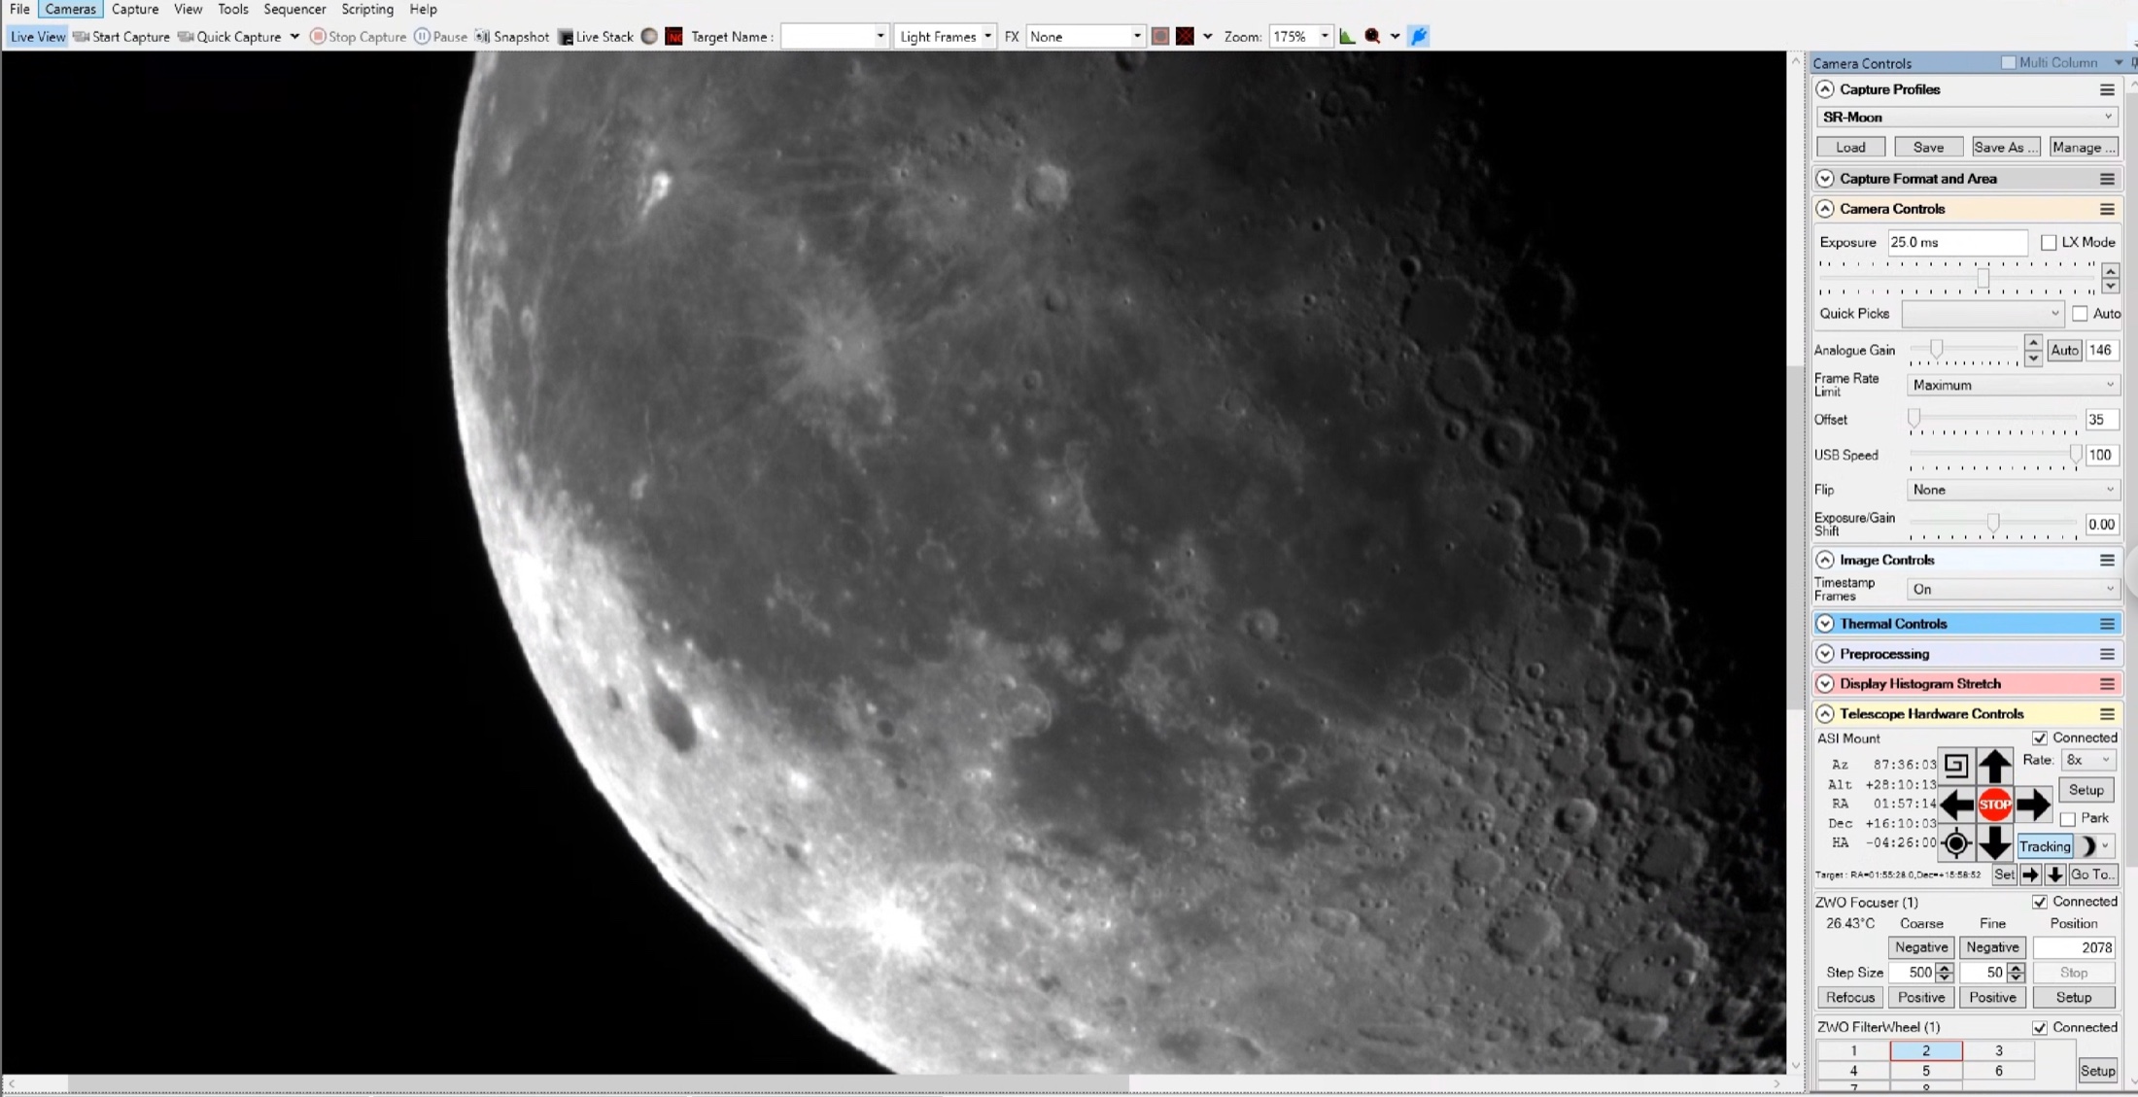Click the Exposure value field
2138x1097 pixels.
coord(1957,242)
